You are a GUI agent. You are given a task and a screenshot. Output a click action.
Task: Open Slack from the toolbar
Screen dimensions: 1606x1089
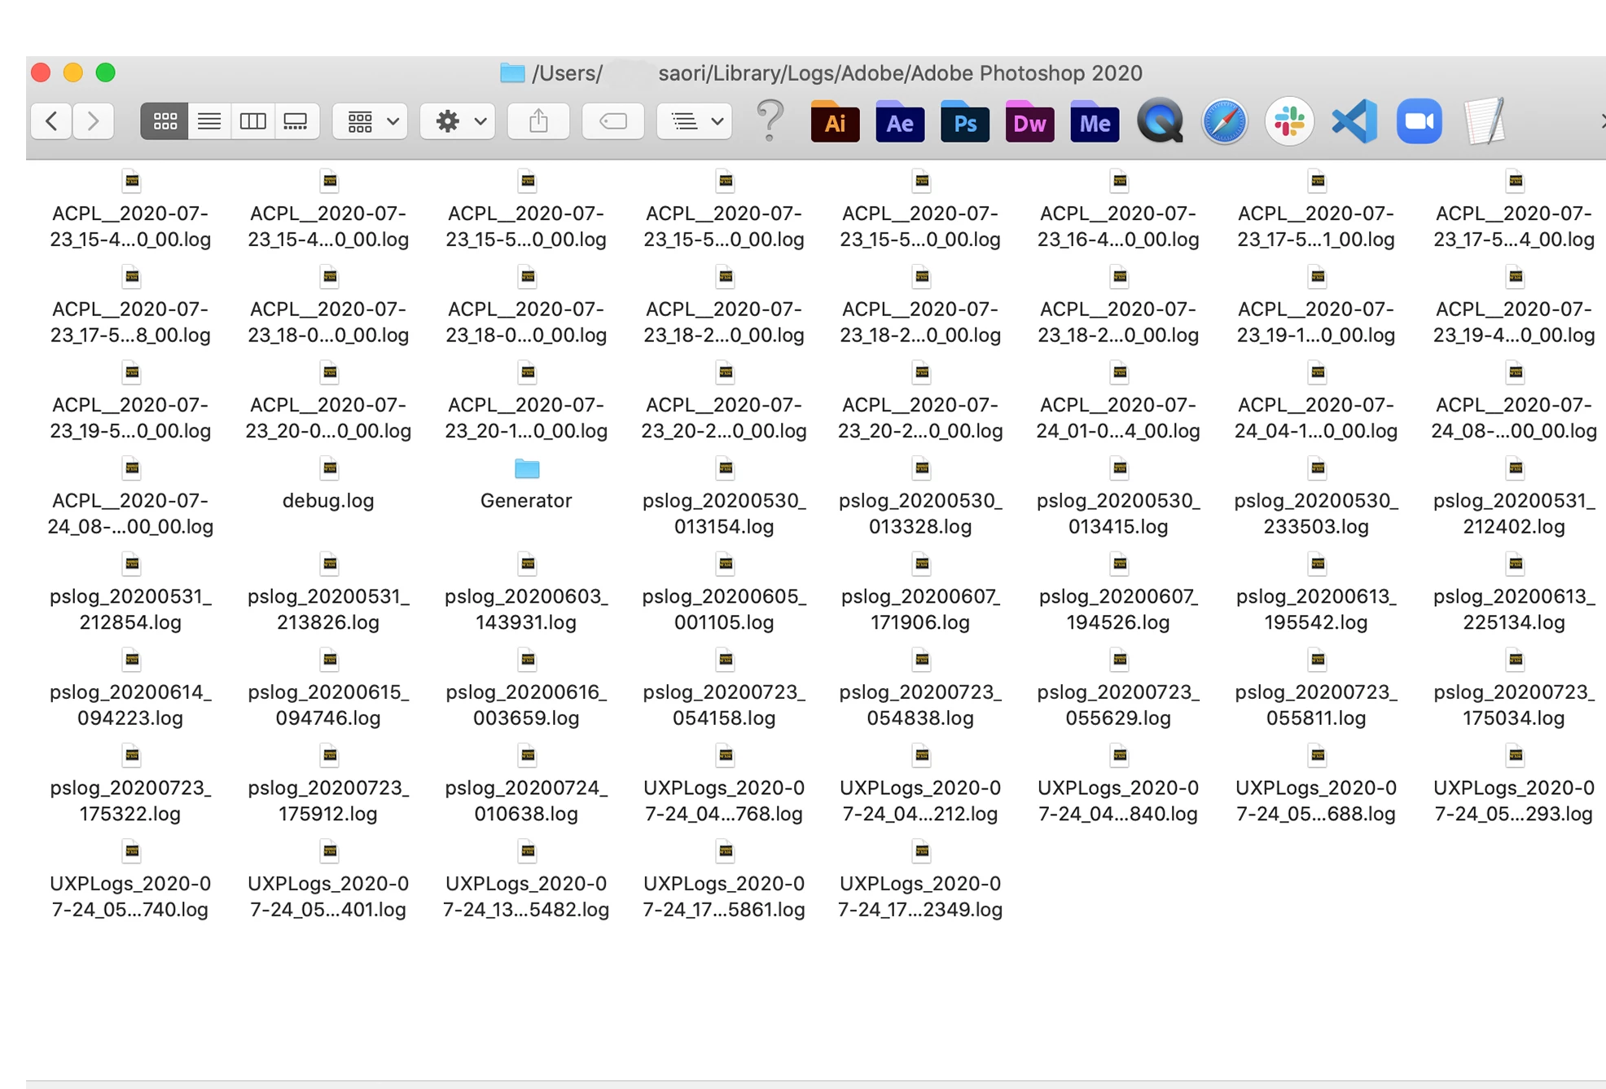click(x=1289, y=122)
